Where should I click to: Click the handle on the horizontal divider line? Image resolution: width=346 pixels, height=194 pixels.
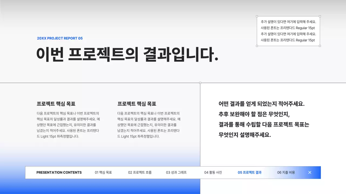tap(200, 83)
